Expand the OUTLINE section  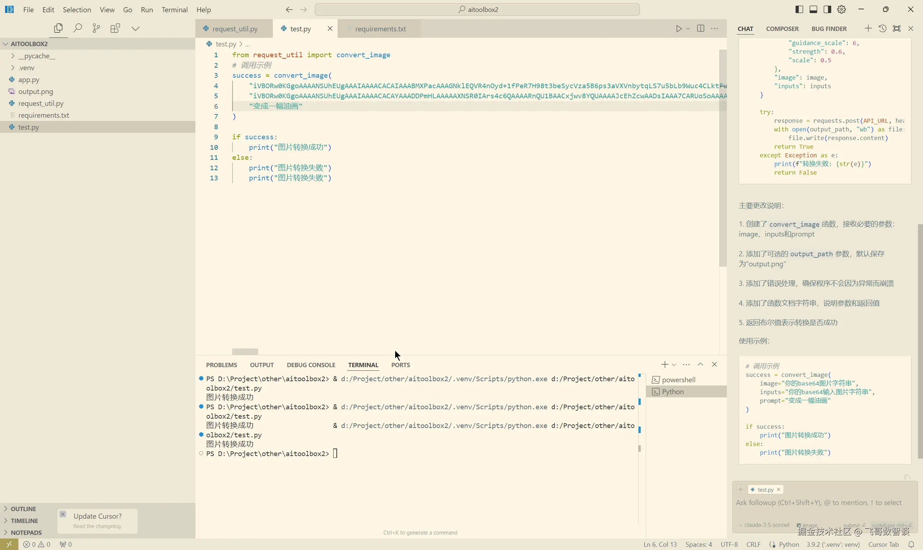pos(23,509)
